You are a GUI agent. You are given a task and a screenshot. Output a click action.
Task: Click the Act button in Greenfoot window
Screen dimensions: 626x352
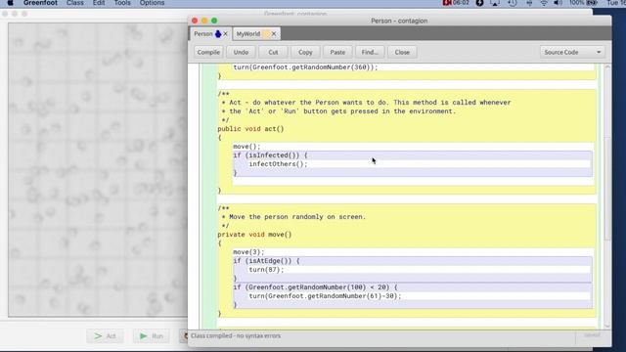pos(105,336)
